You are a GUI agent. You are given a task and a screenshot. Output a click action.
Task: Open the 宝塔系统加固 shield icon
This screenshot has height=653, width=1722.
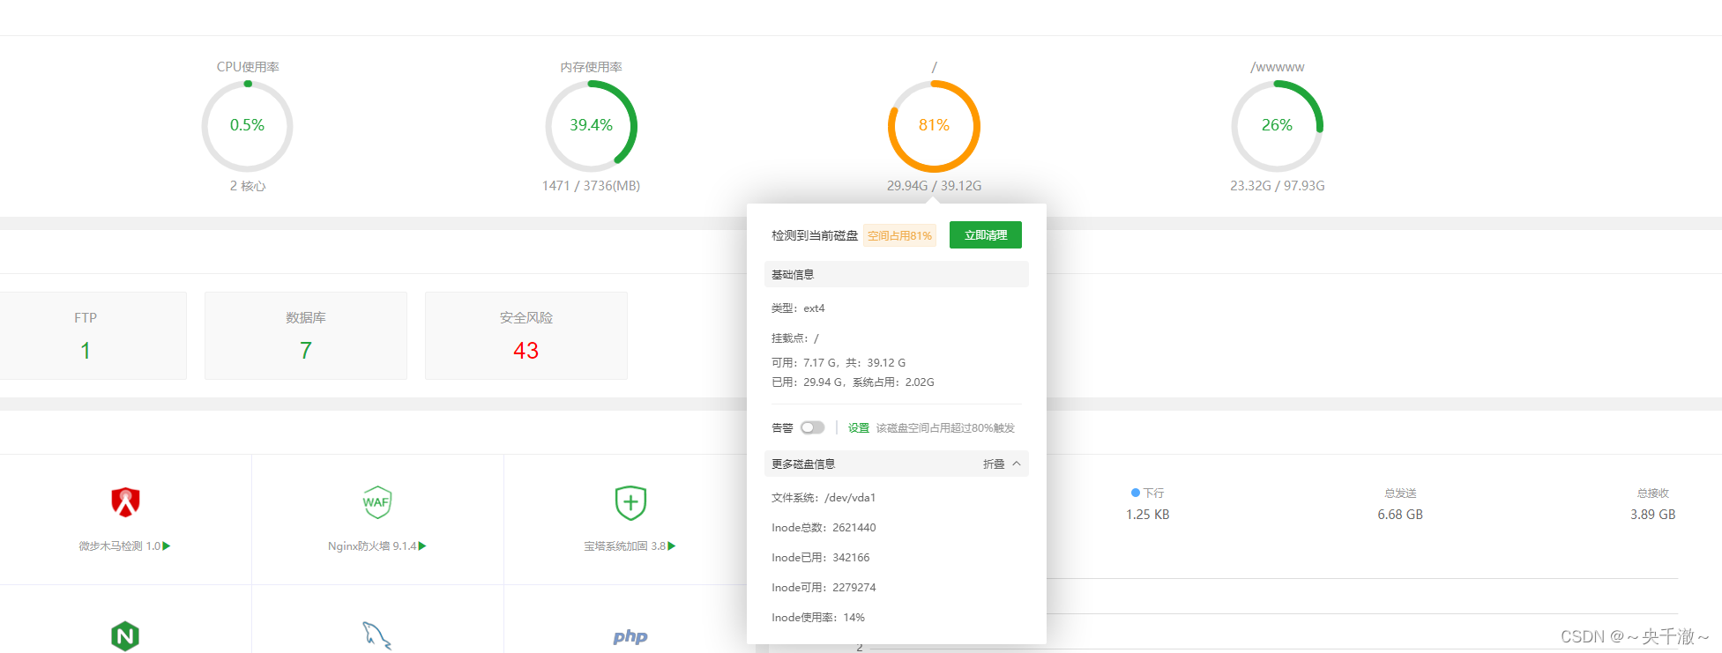click(630, 502)
